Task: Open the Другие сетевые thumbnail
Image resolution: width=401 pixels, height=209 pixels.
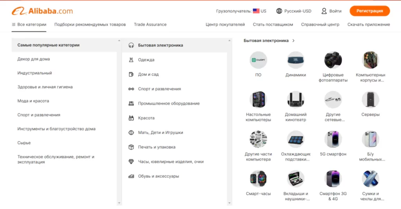Action: click(x=333, y=99)
